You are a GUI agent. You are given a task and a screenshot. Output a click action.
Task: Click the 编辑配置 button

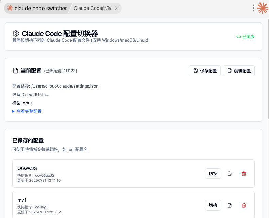[x=239, y=71]
